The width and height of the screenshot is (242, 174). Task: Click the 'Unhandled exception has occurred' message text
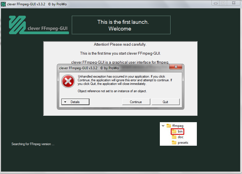pos(125,80)
